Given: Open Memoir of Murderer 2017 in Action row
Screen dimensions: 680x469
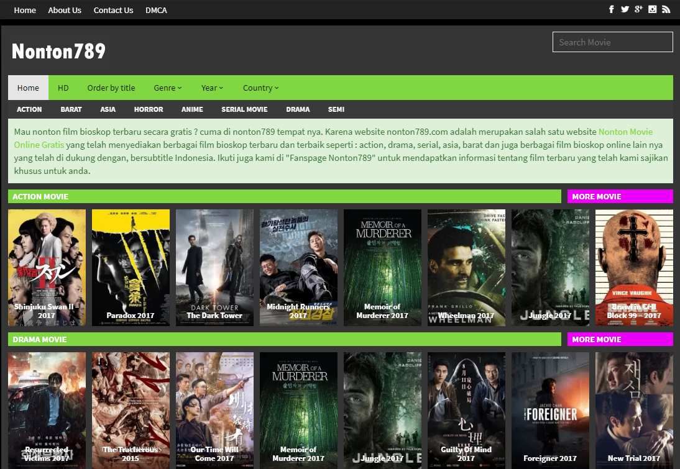Looking at the screenshot, I should 382,268.
